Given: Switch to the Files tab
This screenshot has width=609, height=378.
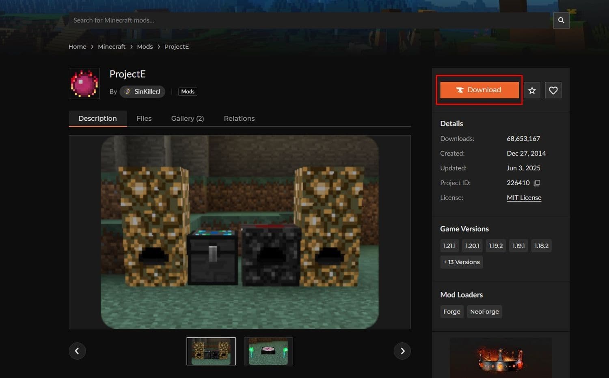Looking at the screenshot, I should (144, 118).
